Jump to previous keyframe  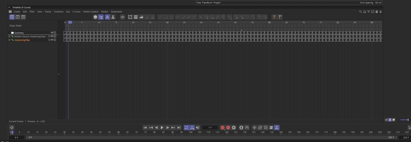pos(151,128)
